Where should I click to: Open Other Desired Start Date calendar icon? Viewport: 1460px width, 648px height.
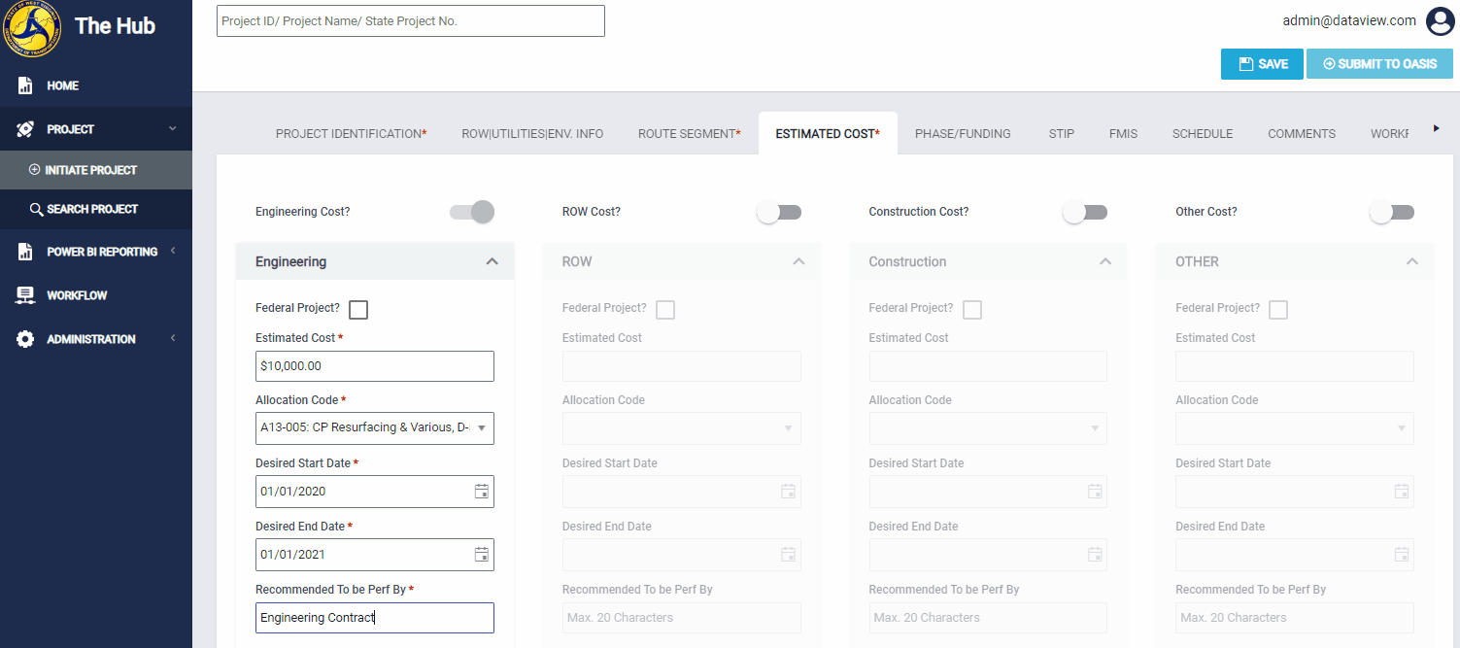[1402, 492]
